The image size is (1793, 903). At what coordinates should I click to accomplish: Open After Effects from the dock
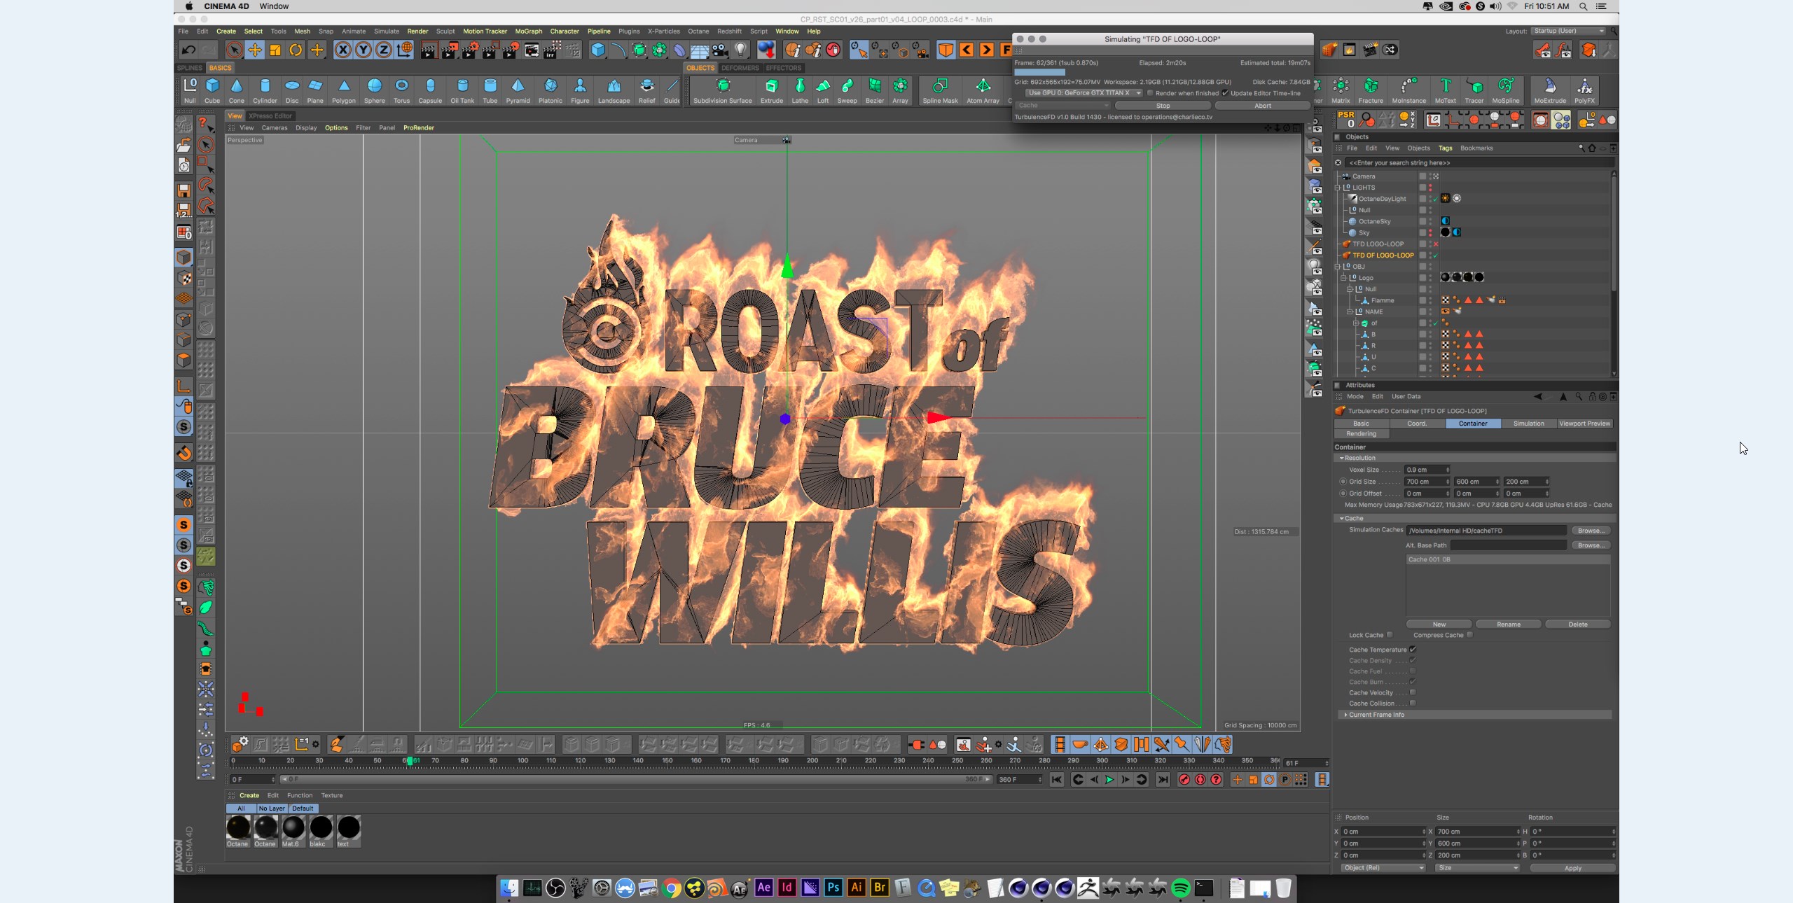[x=763, y=888]
